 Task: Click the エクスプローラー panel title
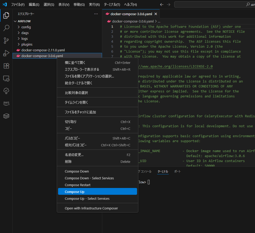[x=26, y=14]
